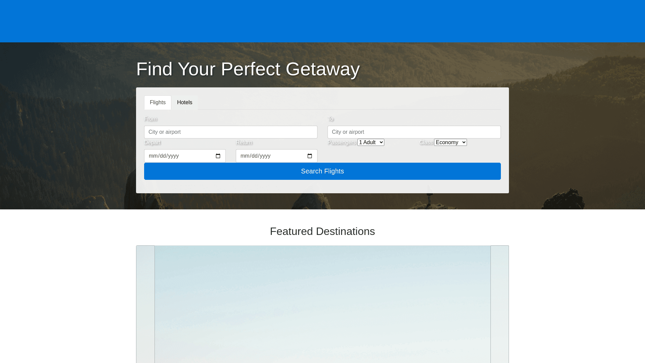Focus the From city or airport field
This screenshot has height=363, width=645.
click(230, 132)
